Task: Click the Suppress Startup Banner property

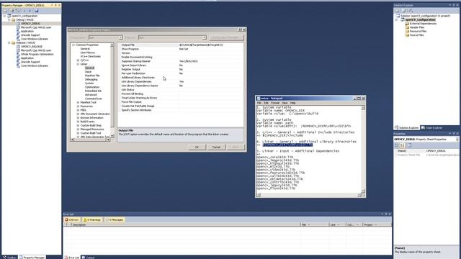Action: (x=181, y=61)
